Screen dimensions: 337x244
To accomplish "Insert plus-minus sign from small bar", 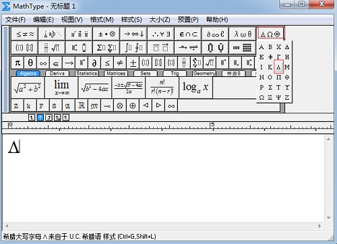I will pyautogui.click(x=133, y=63).
